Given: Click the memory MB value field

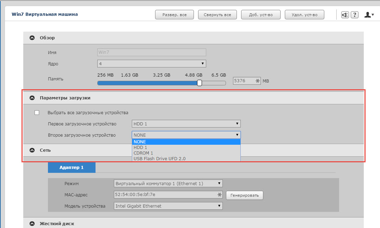Looking at the screenshot, I should click(247, 81).
